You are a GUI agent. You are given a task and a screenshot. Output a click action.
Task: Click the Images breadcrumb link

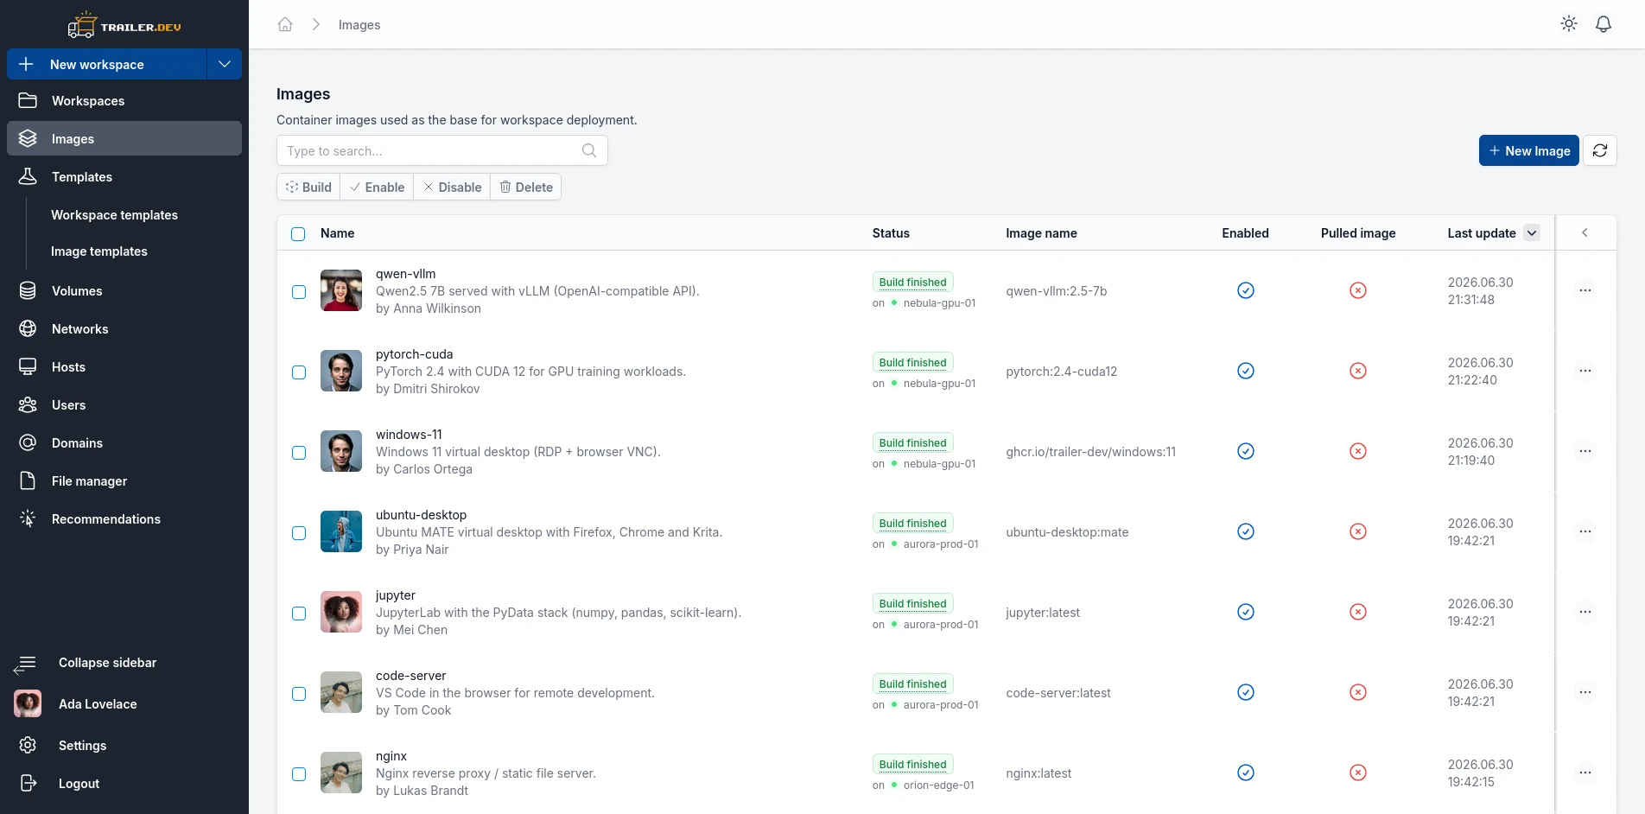click(x=359, y=25)
